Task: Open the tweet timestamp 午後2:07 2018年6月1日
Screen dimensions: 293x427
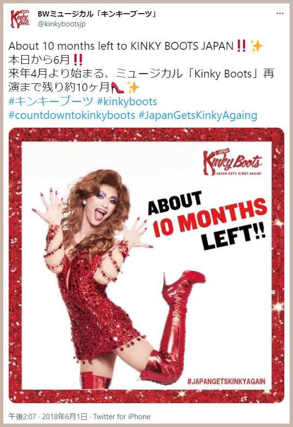Action: coord(48,417)
